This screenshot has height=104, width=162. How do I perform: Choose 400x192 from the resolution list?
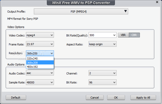click(40, 67)
